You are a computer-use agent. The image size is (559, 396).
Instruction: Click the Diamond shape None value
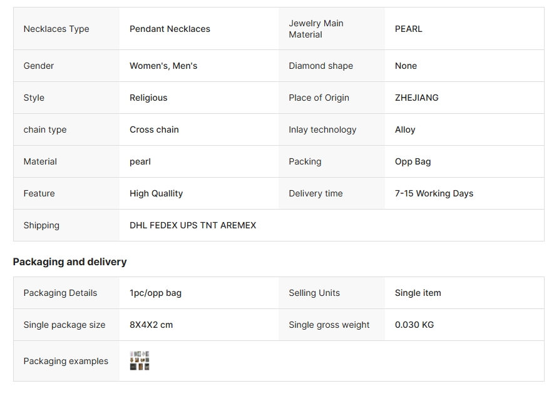tap(406, 66)
